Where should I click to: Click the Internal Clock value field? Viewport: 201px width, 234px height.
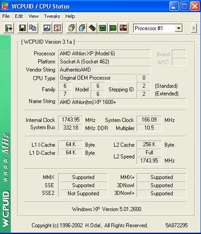click(x=71, y=120)
